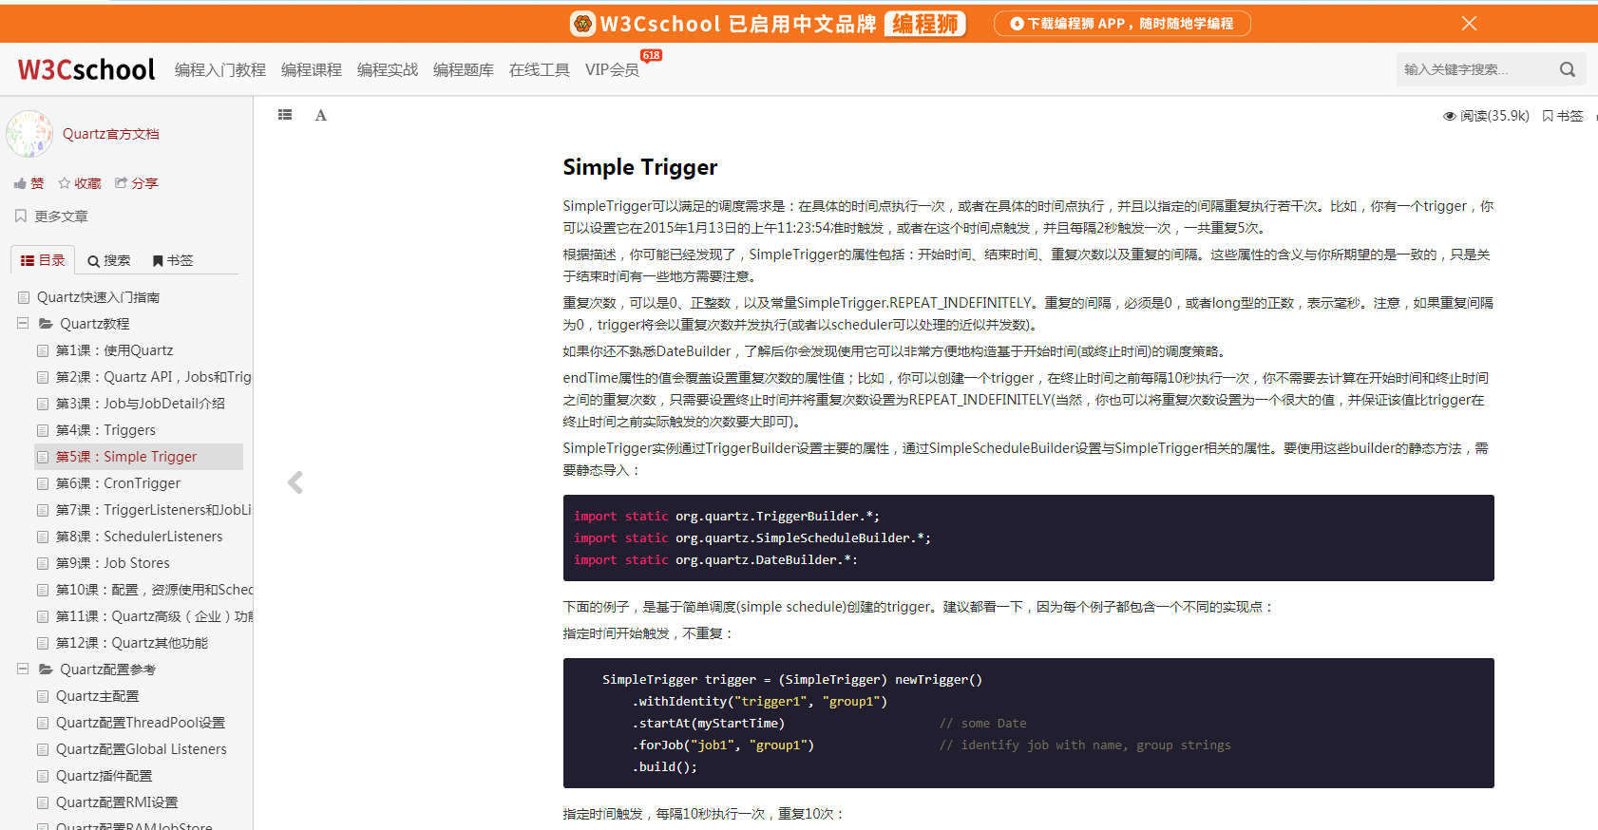Open 在线工具 menu
The image size is (1598, 830).
[540, 70]
